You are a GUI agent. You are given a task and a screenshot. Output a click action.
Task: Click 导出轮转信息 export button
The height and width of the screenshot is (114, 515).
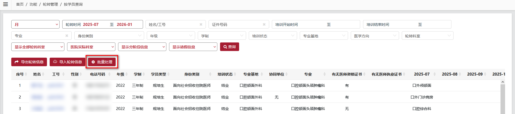click(29, 62)
